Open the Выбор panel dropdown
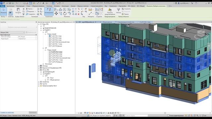Image resolution: width=212 pixels, height=119 pixels. (4, 17)
